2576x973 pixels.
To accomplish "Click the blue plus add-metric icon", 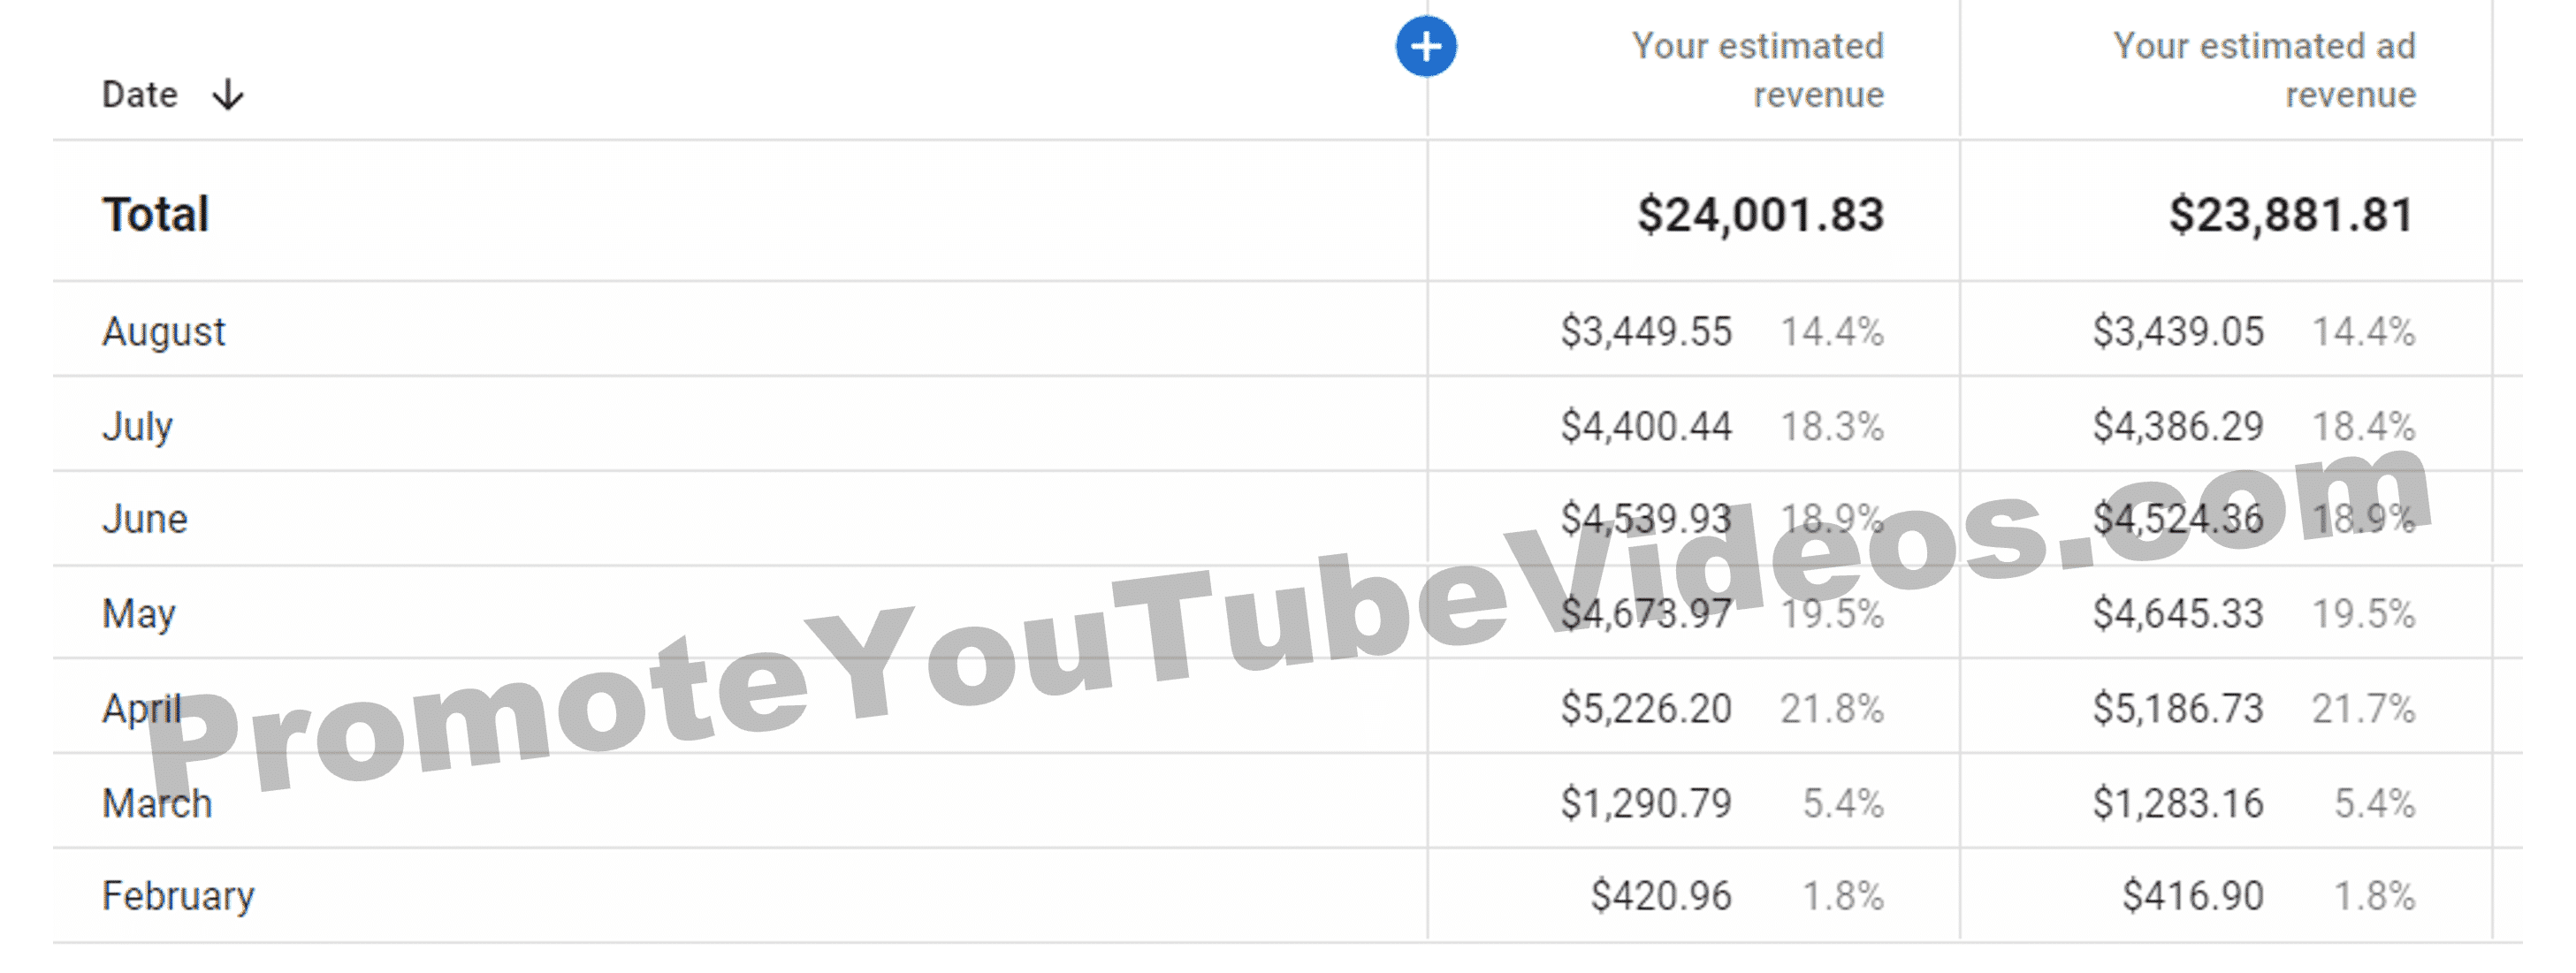I will tap(1425, 46).
